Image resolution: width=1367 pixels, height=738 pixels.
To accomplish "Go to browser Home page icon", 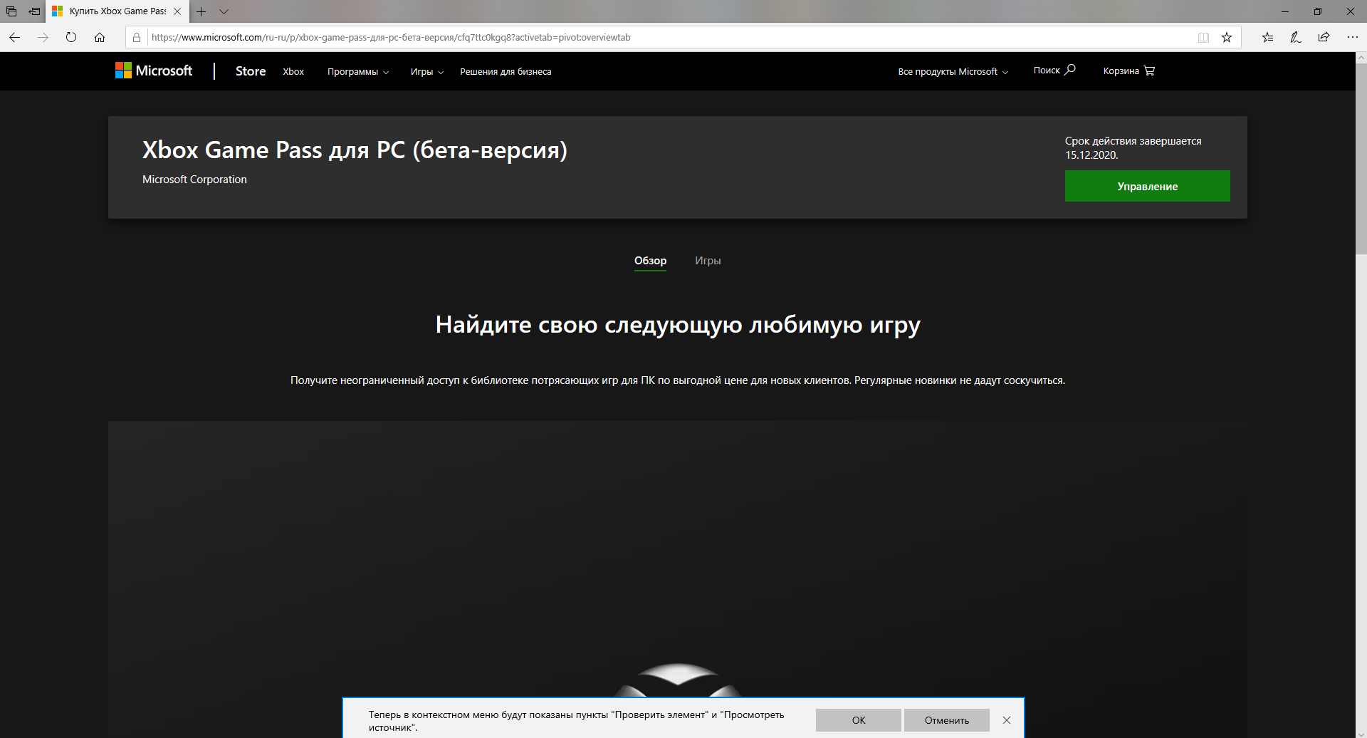I will point(100,37).
